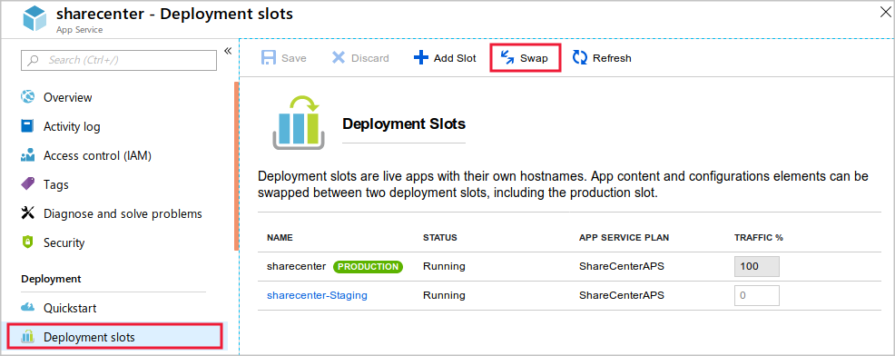Click the page title sharecenter - Deployment slots
The width and height of the screenshot is (895, 356).
[x=174, y=14]
